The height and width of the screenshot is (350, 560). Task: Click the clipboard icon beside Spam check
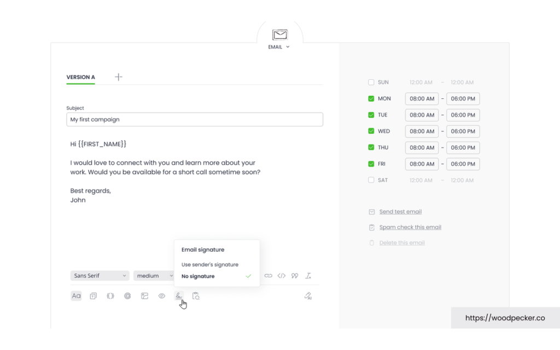tap(372, 227)
